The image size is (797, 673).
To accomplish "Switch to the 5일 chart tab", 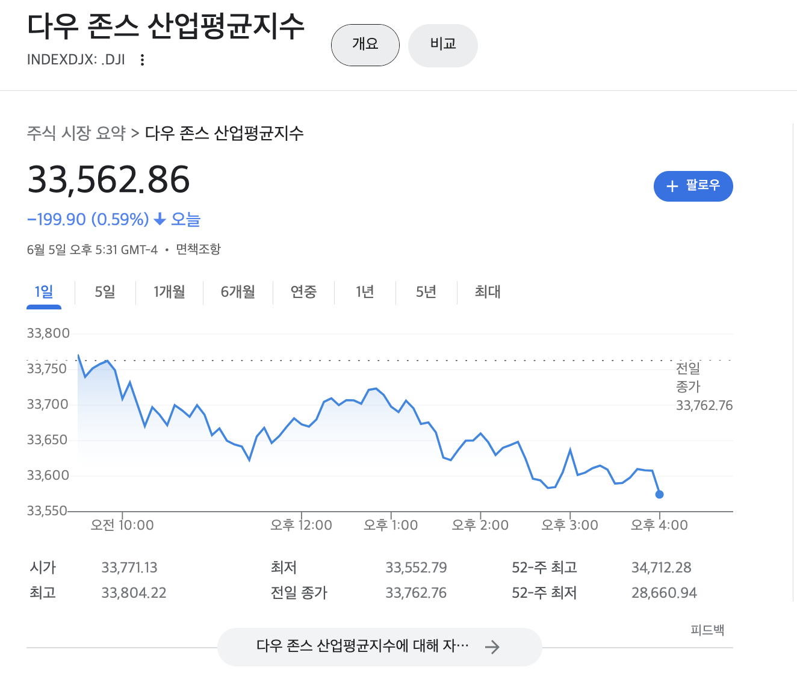I will (x=105, y=292).
